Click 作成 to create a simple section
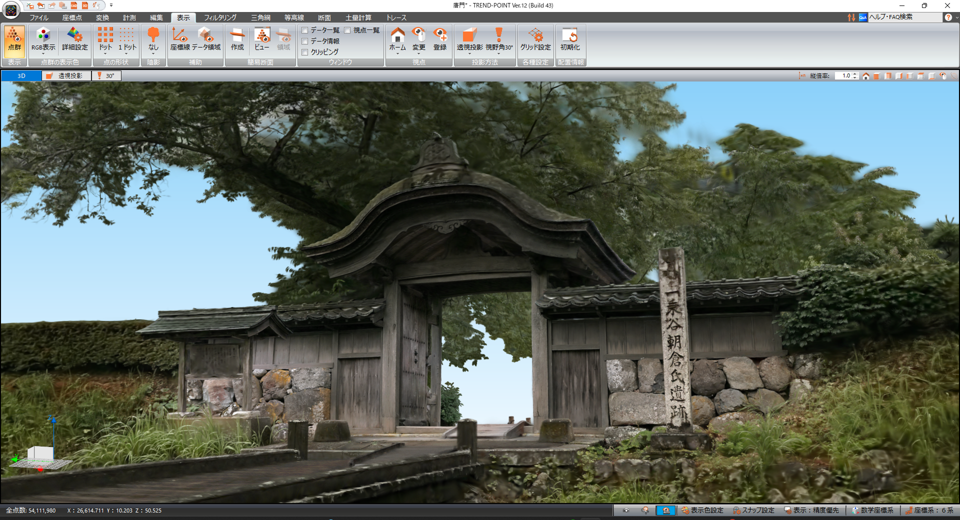This screenshot has width=960, height=520. [x=237, y=39]
